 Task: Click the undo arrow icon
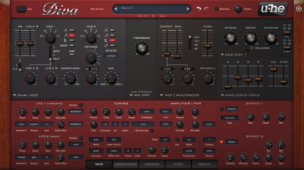[x=198, y=9]
